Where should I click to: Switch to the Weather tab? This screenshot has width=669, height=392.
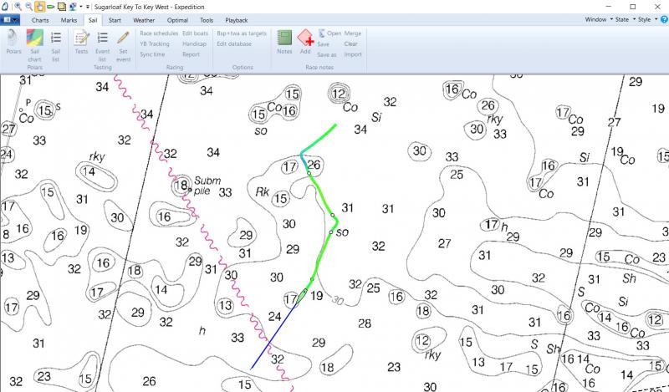coord(144,18)
